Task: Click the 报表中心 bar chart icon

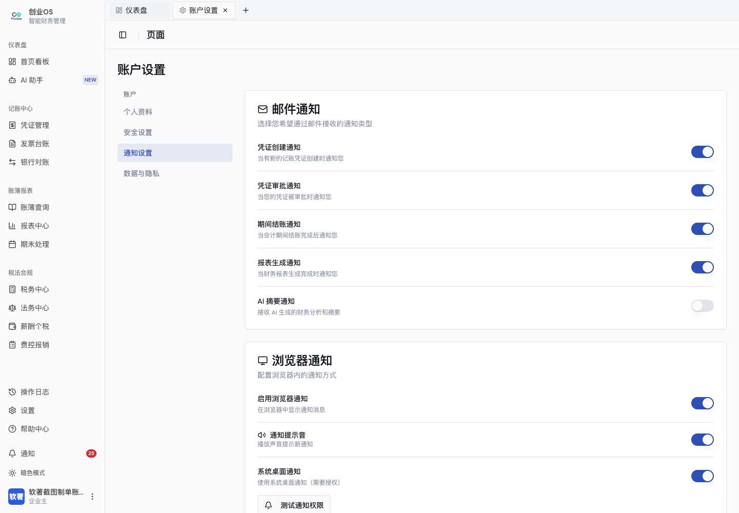Action: point(12,226)
